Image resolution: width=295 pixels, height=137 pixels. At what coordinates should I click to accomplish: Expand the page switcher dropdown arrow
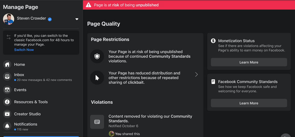pos(77,19)
